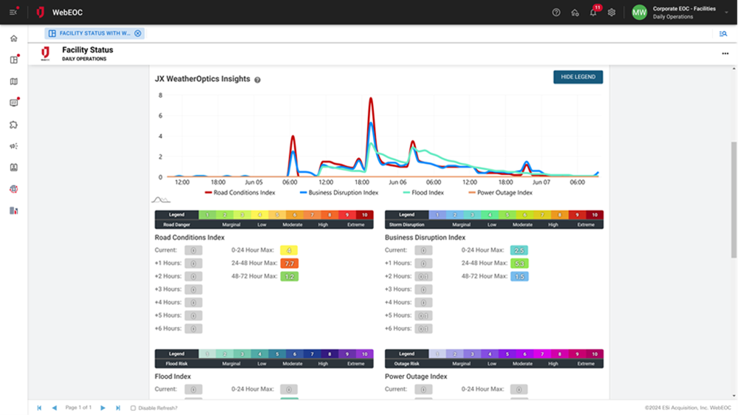Expand the Corporate EOC position dropdown arrow

pyautogui.click(x=726, y=13)
